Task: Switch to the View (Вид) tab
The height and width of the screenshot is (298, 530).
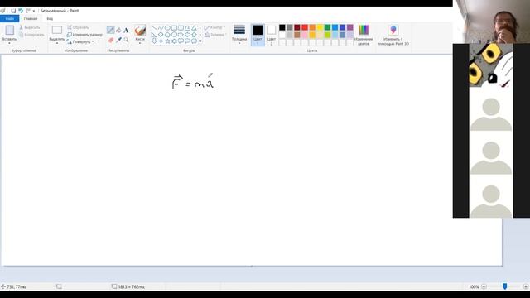Action: point(50,18)
